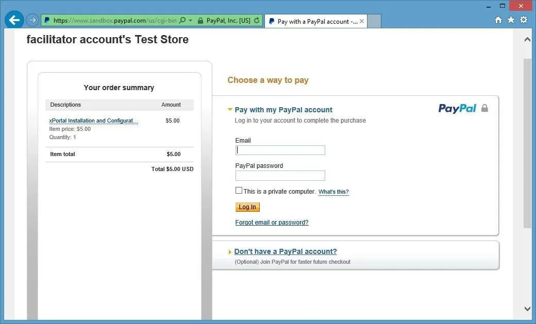
Task: Check 'This is a private computer' box
Action: coord(239,191)
